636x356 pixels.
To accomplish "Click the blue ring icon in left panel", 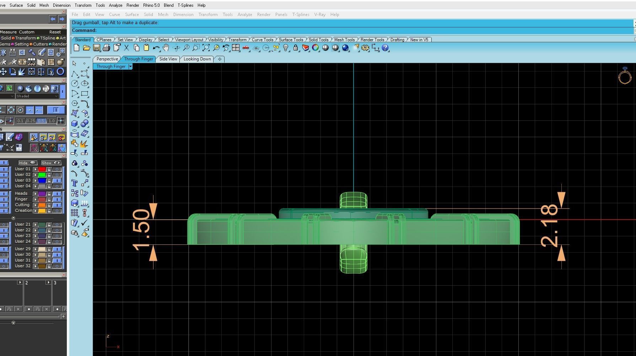I will point(60,72).
